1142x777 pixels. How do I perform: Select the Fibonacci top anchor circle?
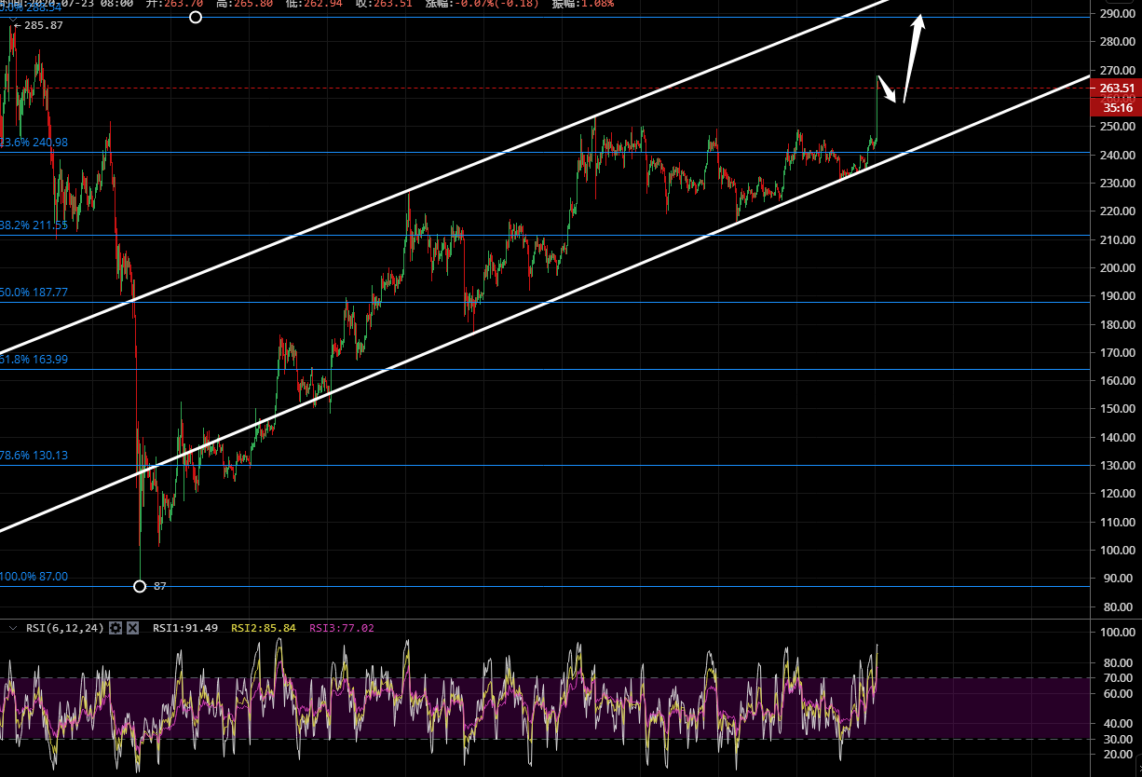pos(195,17)
